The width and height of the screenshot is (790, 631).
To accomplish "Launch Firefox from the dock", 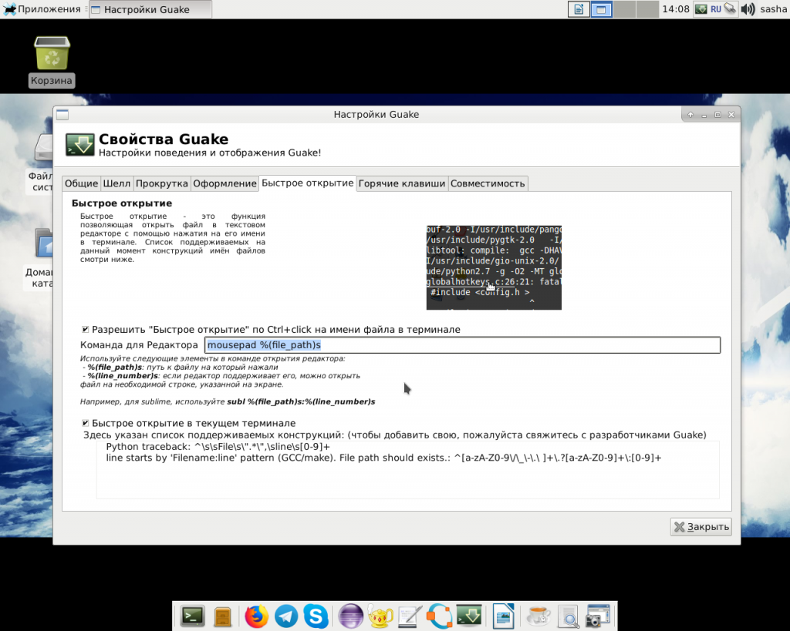I will pos(256,616).
